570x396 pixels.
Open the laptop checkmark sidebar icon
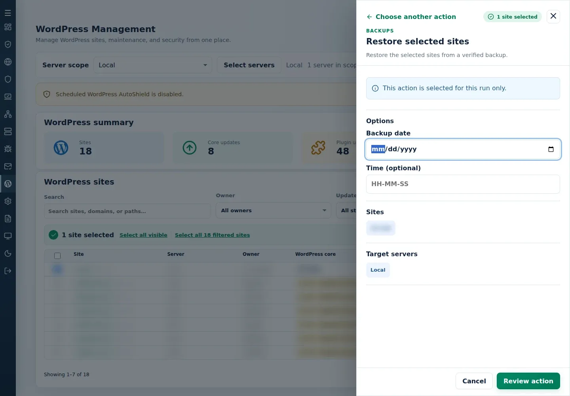click(x=8, y=97)
